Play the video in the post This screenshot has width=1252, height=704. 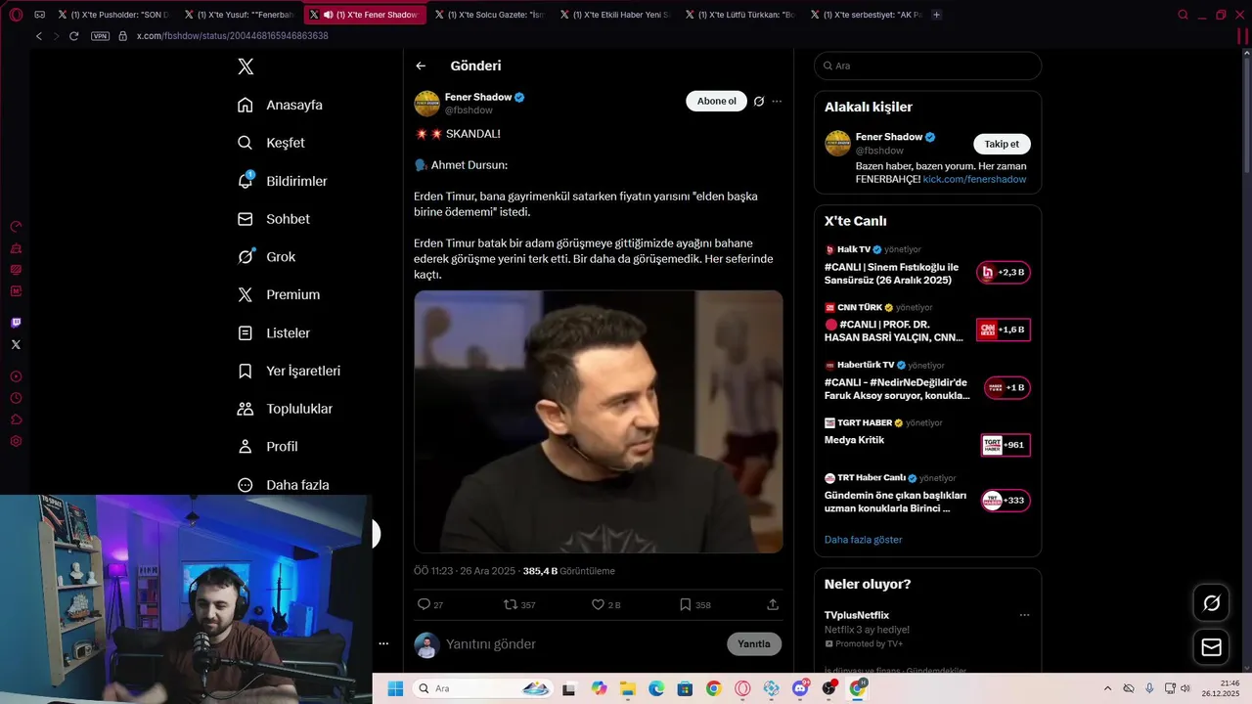click(598, 421)
